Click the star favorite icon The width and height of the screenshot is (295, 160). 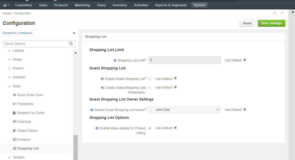tap(275, 13)
